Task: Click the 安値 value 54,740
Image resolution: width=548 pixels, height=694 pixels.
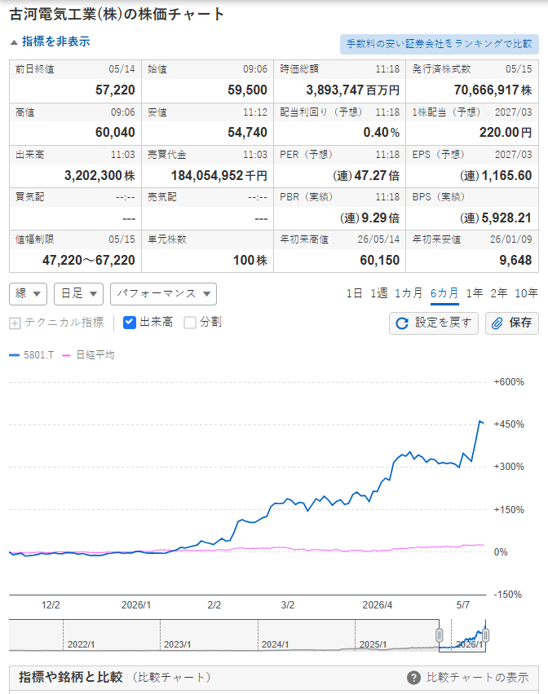Action: pos(247,132)
